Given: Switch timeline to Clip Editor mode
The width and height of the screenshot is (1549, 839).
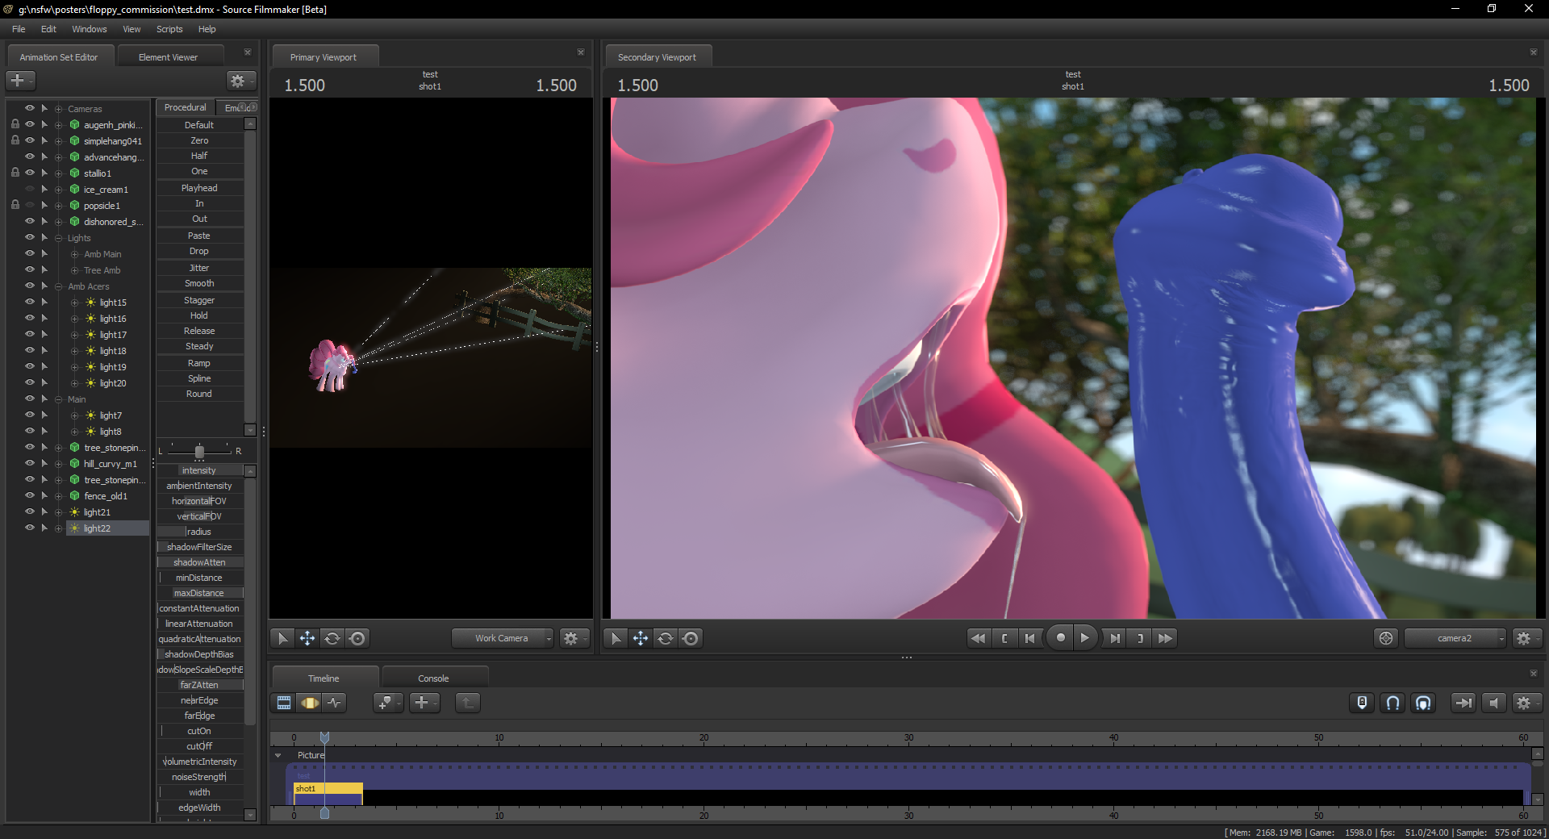Looking at the screenshot, I should pyautogui.click(x=284, y=703).
